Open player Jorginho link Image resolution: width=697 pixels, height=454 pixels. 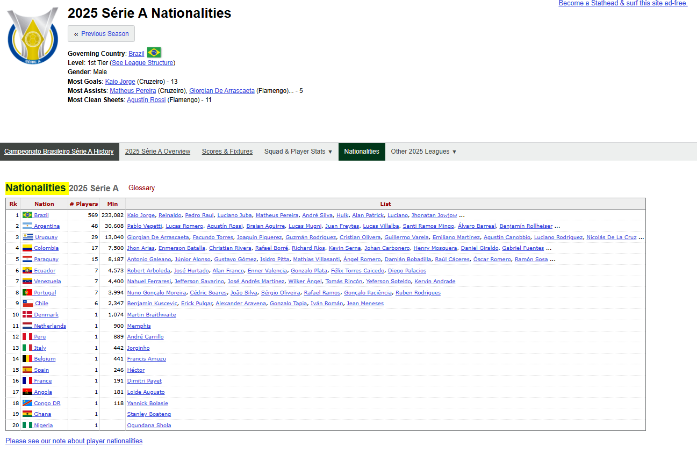pyautogui.click(x=139, y=348)
